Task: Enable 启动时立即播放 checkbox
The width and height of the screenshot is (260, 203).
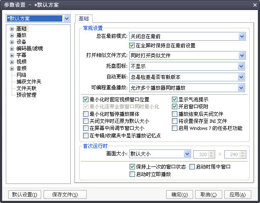Action: [x=132, y=174]
